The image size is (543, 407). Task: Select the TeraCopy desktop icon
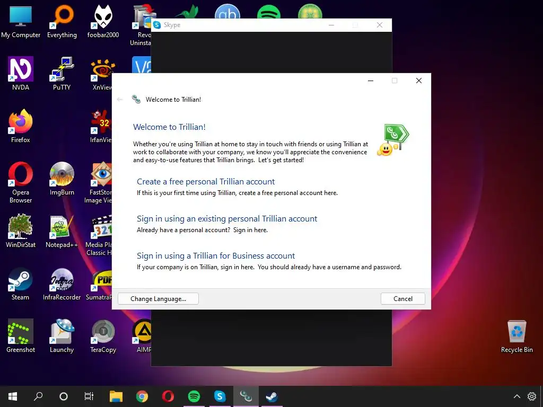coord(103,335)
